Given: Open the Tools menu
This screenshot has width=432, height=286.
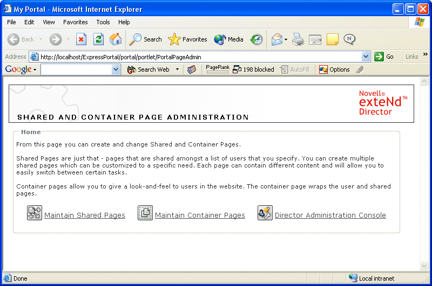Looking at the screenshot, I should tap(103, 22).
